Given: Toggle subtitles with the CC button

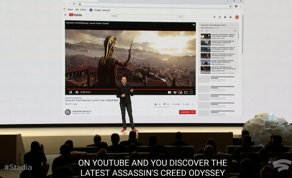Looking at the screenshot, I should pyautogui.click(x=169, y=92).
